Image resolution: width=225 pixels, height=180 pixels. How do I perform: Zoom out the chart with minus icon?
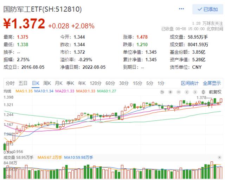[x=179, y=92]
